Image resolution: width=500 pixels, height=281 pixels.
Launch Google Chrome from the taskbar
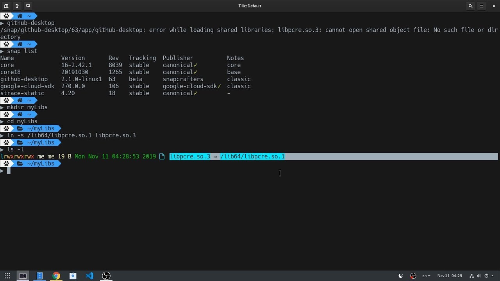click(x=56, y=276)
